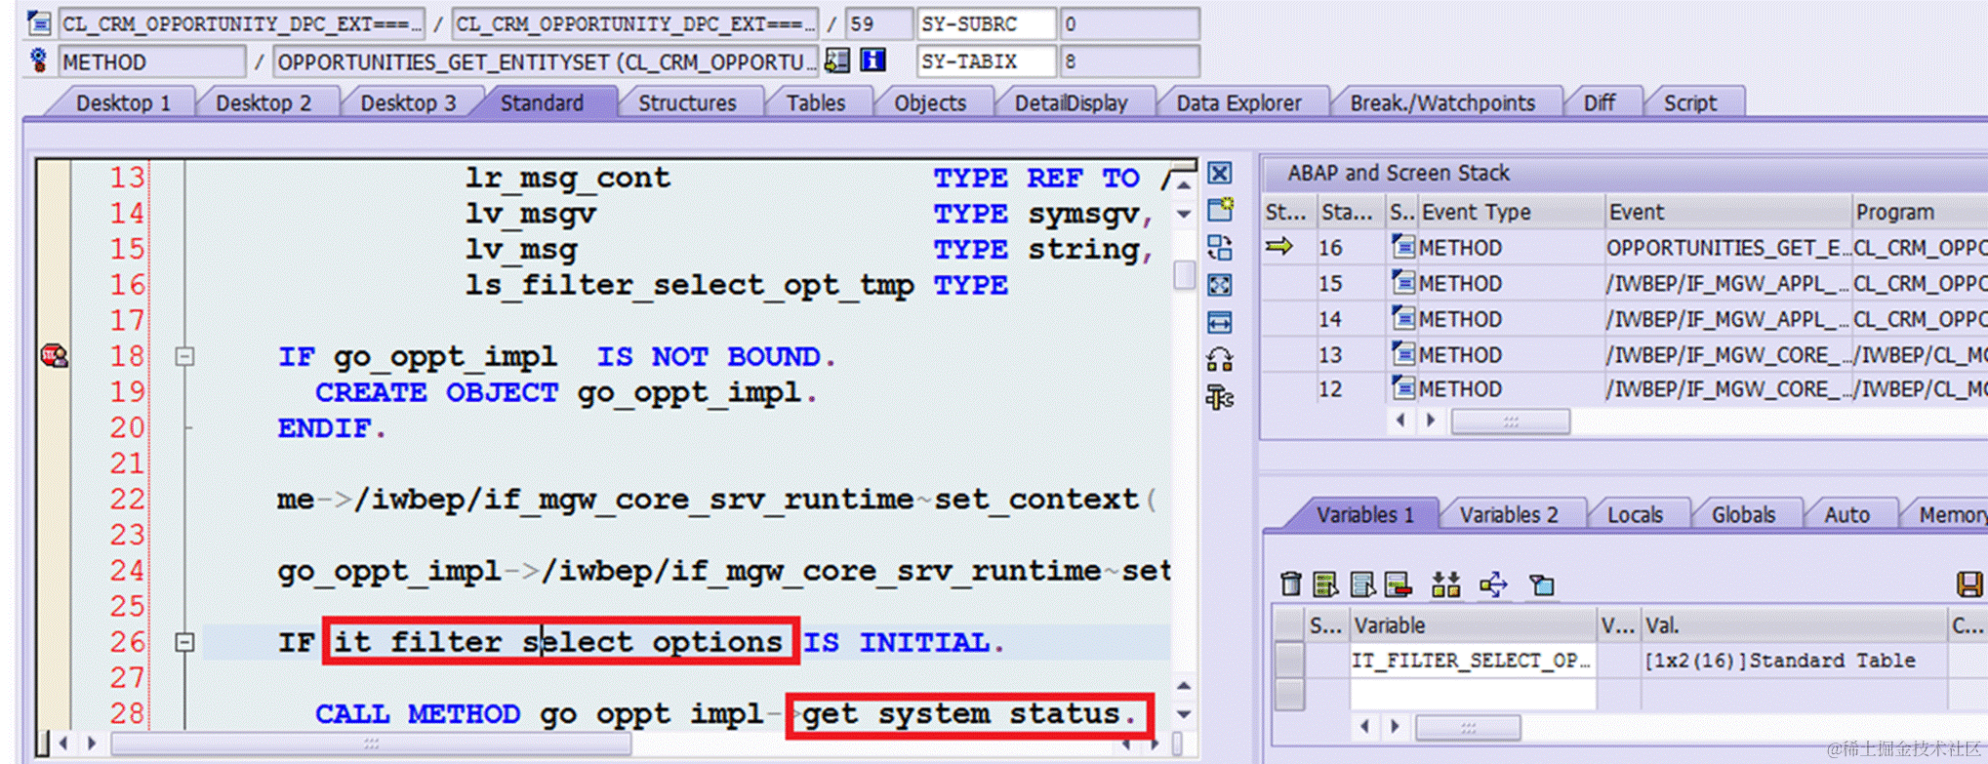Click the stack table horizontal scrollbar thumb
The width and height of the screenshot is (1988, 764).
click(1511, 422)
